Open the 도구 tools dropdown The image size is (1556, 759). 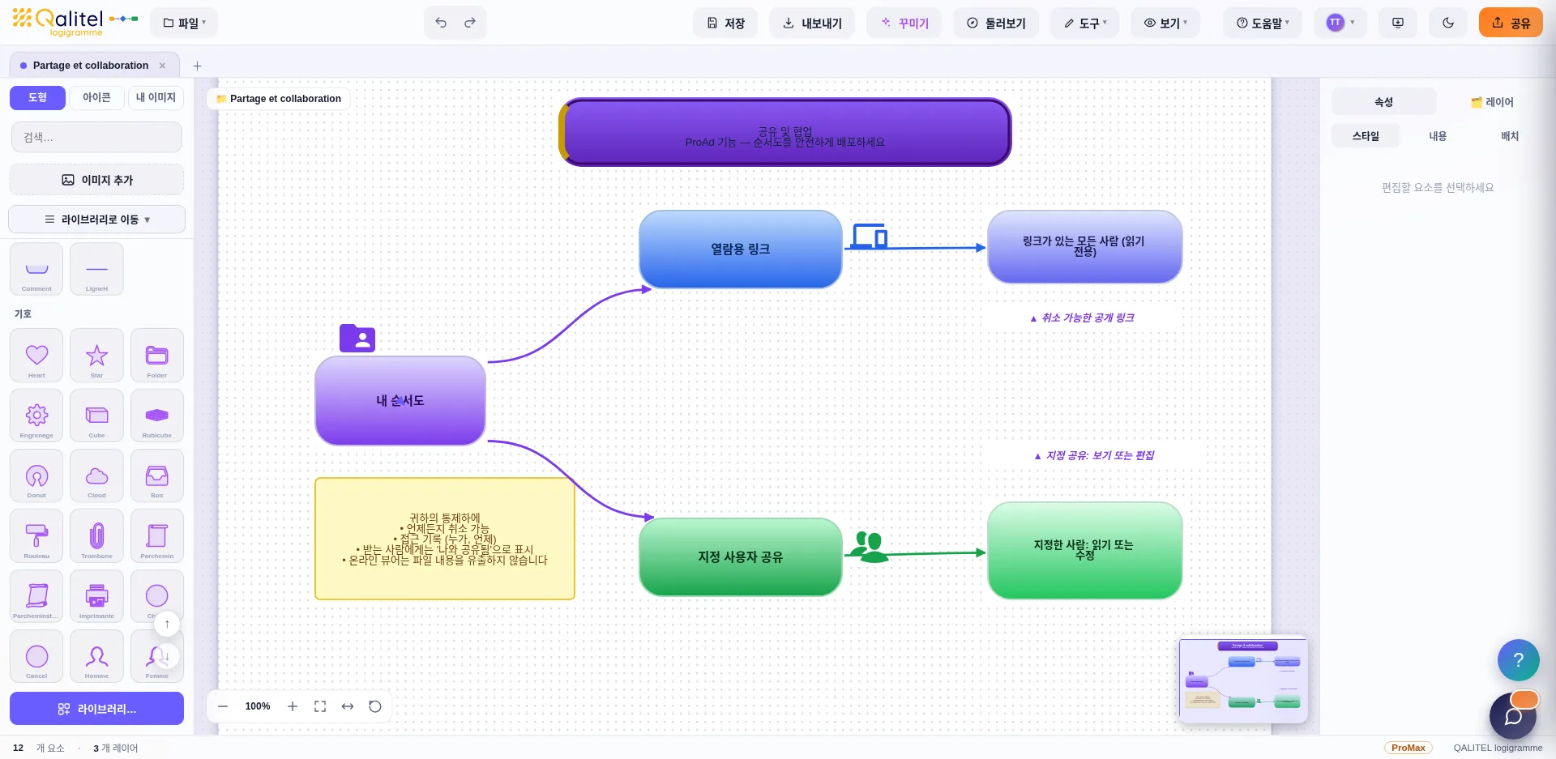pos(1085,23)
